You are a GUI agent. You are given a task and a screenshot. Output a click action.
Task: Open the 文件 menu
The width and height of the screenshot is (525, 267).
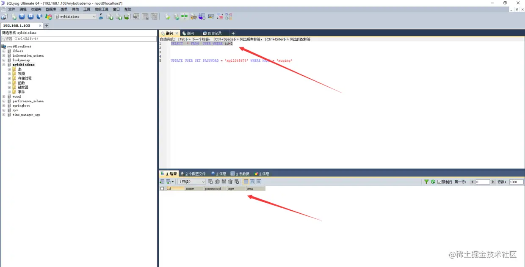(x=11, y=9)
